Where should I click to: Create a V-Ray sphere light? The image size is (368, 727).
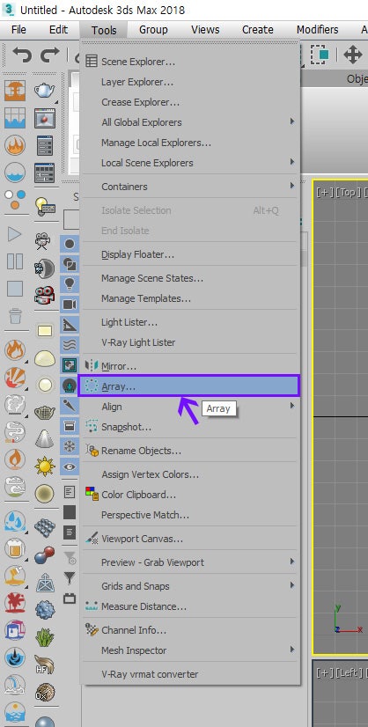(x=45, y=385)
